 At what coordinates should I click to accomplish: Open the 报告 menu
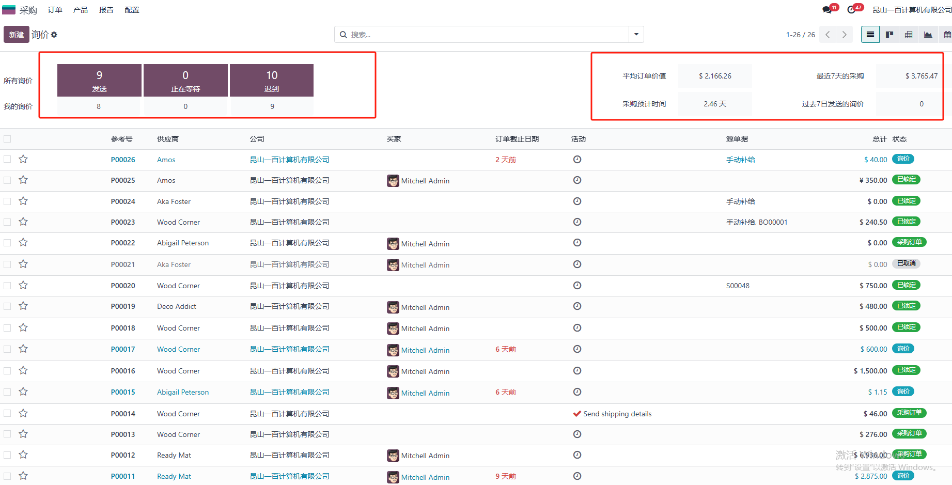point(106,9)
